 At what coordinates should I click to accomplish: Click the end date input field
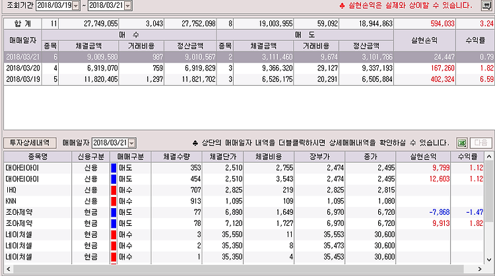pyautogui.click(x=106, y=6)
